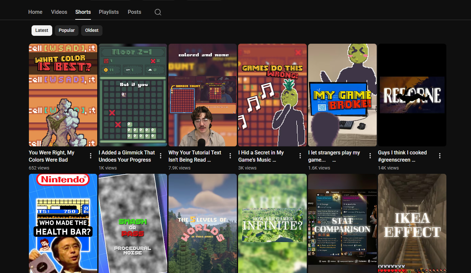Click the "652 views" count text
Viewport: 471px width, 273px height.
[x=39, y=168]
